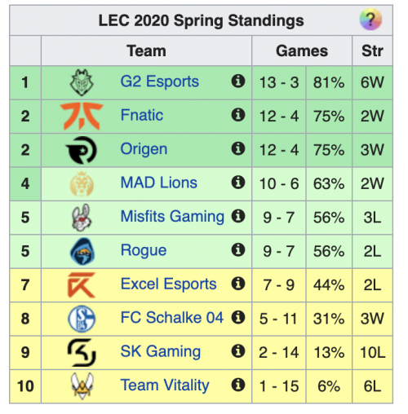Click the Rogue blue hooded logo
Viewport: 408px width, 414px height.
coord(82,251)
